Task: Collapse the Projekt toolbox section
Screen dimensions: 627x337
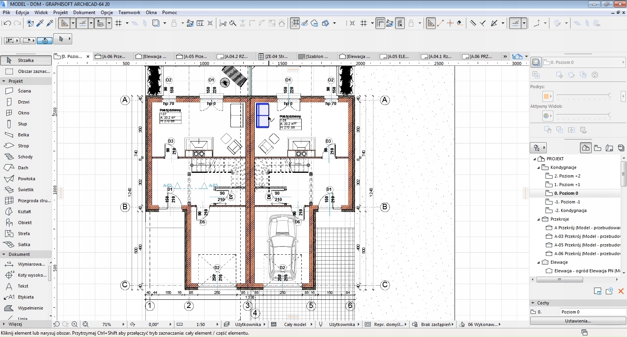Action: click(x=4, y=81)
